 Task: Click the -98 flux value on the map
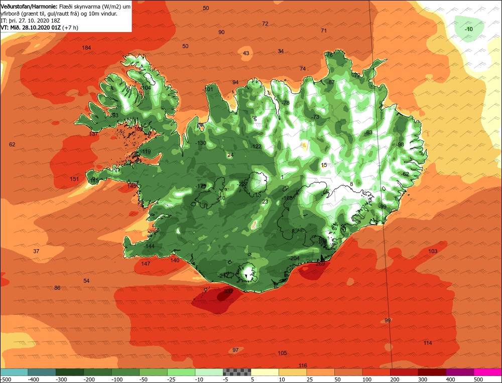400,144
